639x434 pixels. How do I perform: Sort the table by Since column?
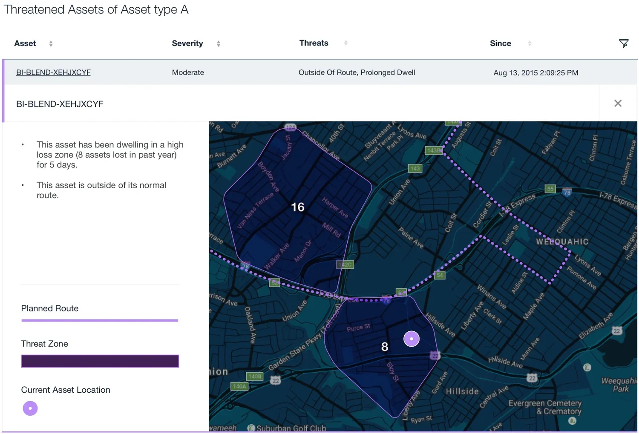[x=529, y=43]
